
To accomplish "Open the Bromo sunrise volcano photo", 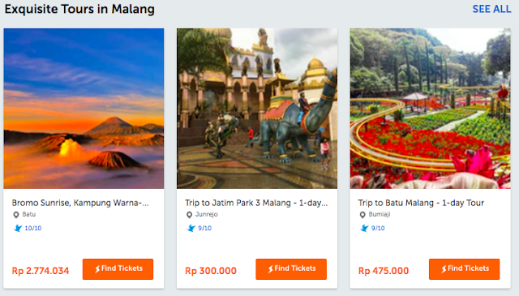I will (x=84, y=109).
